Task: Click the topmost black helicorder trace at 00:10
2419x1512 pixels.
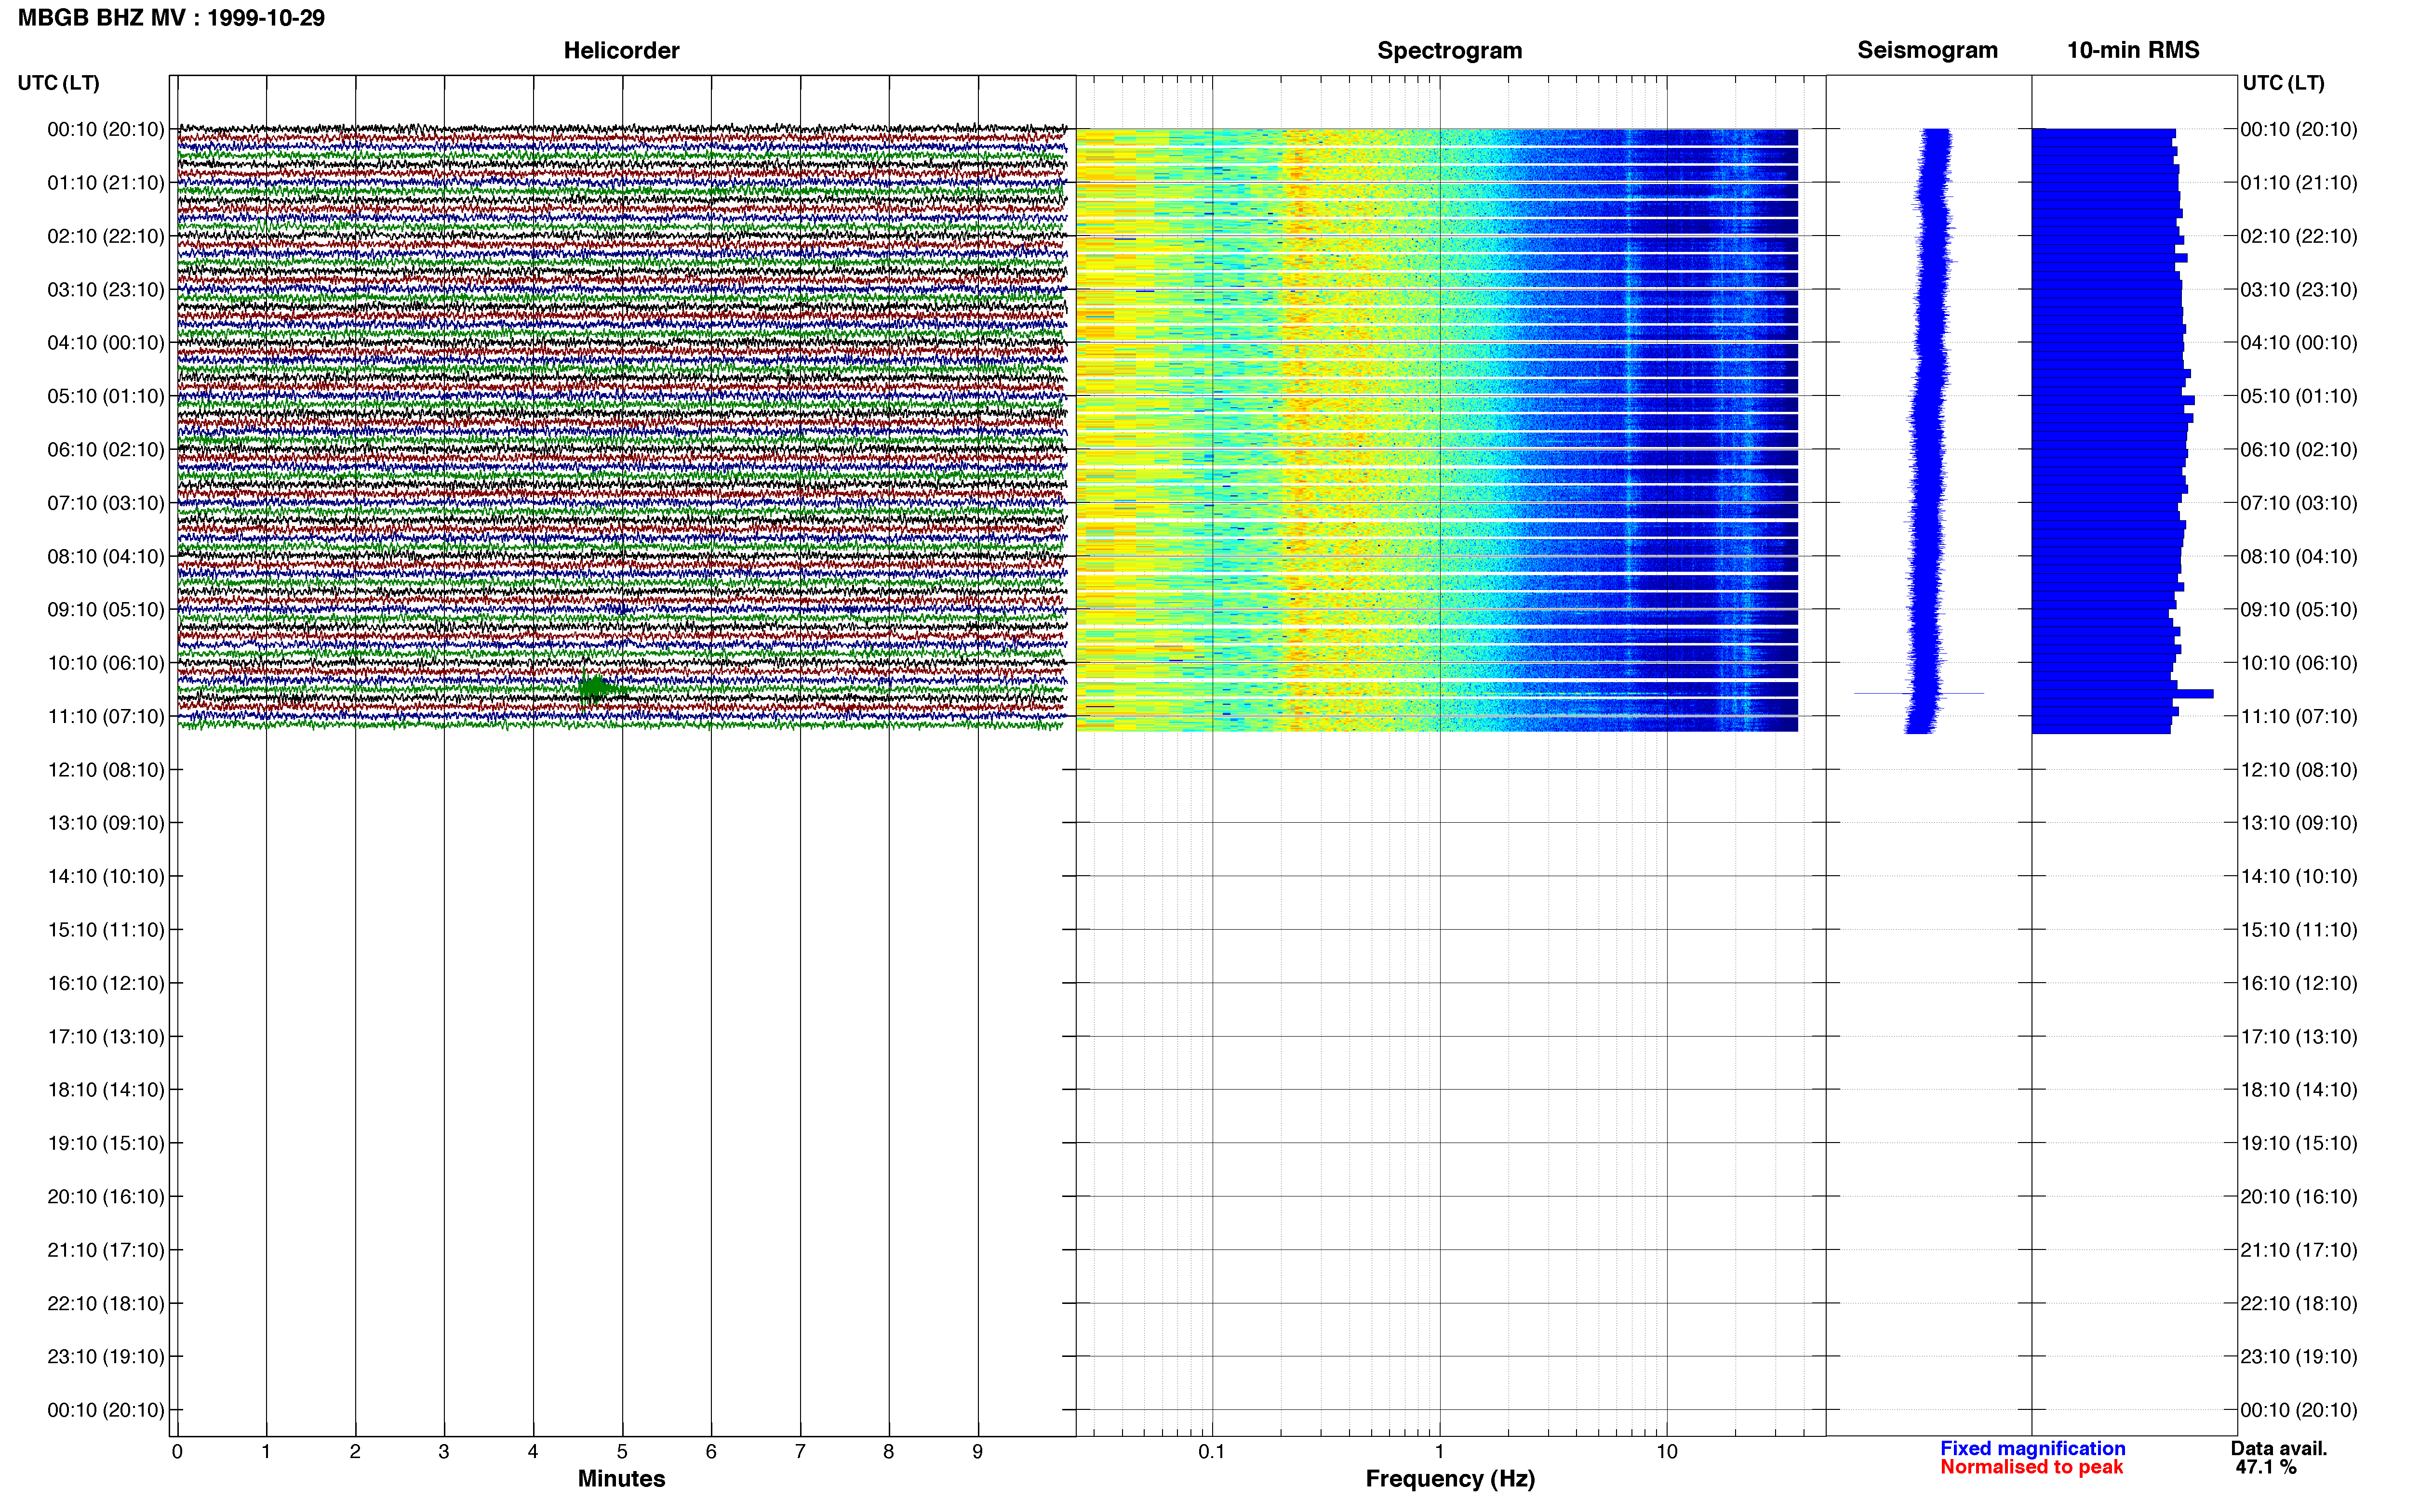Action: click(622, 129)
